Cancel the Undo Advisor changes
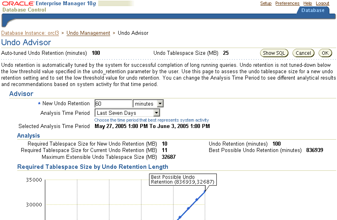The width and height of the screenshot is (337, 220). pyautogui.click(x=303, y=53)
